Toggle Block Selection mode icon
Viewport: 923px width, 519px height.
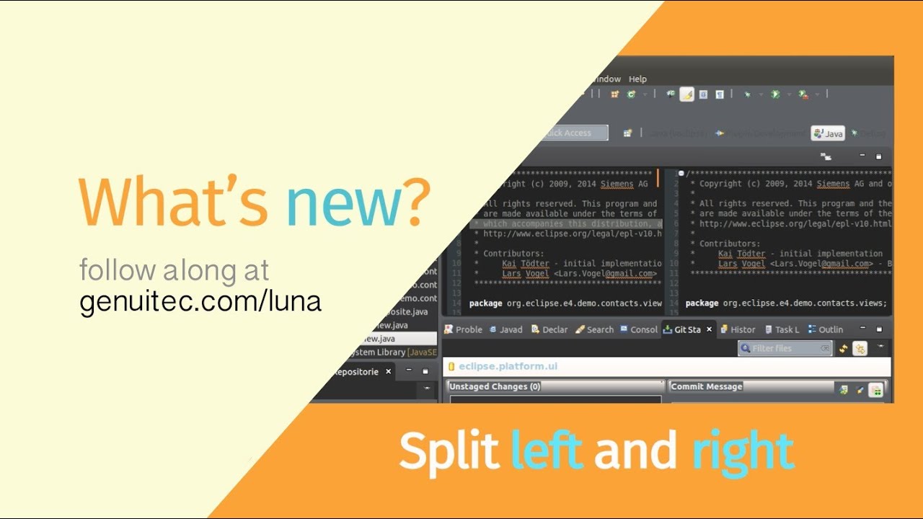pyautogui.click(x=703, y=94)
